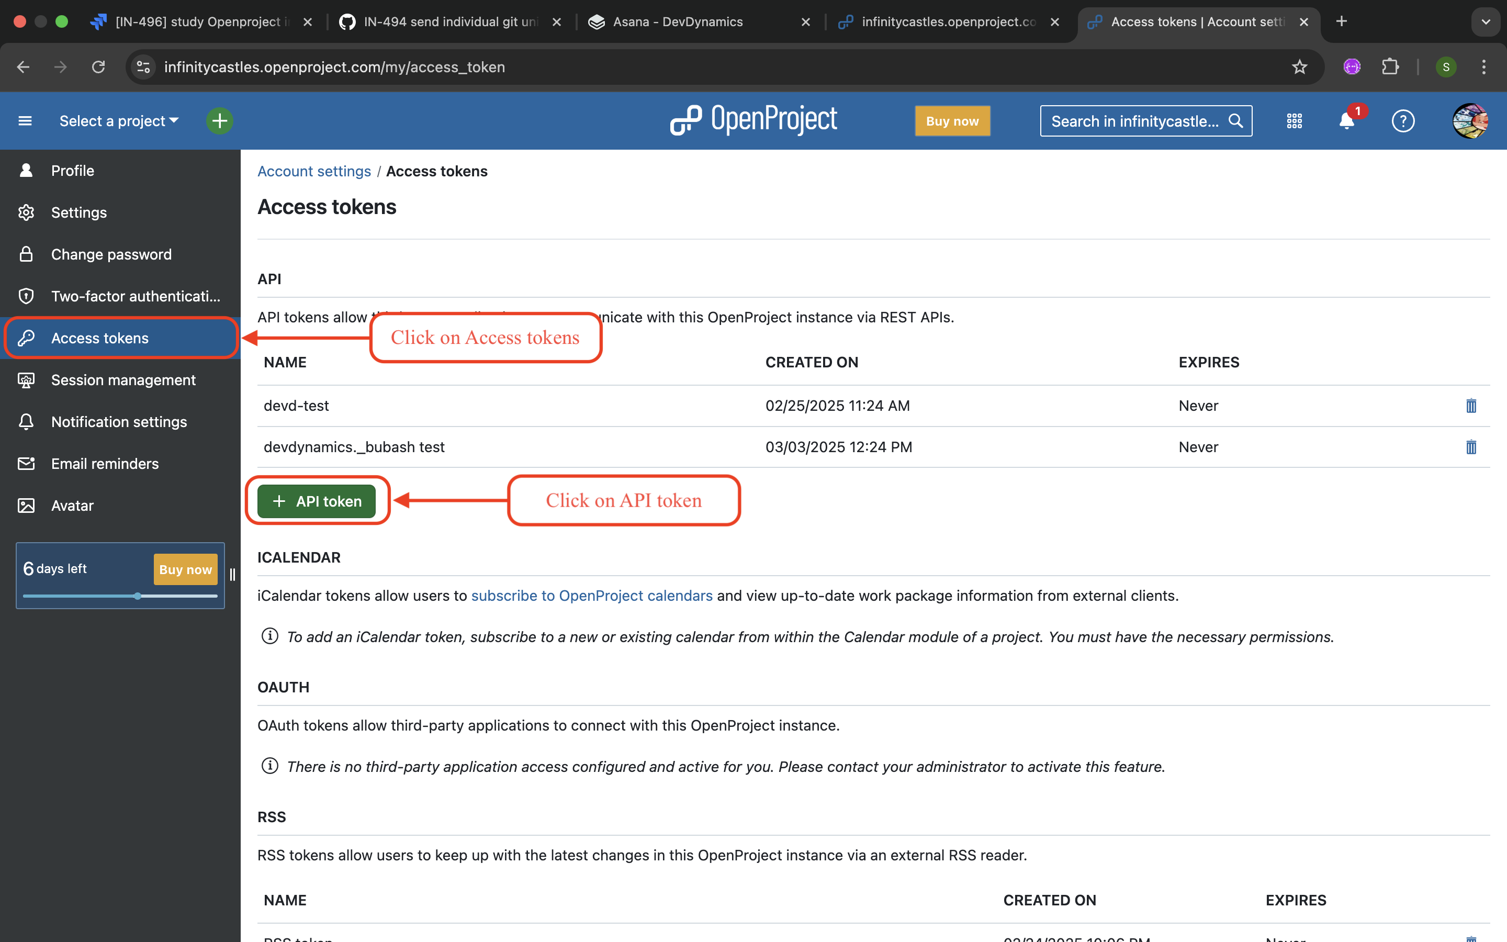The image size is (1507, 942).
Task: Open the modules grid menu
Action: point(1294,121)
